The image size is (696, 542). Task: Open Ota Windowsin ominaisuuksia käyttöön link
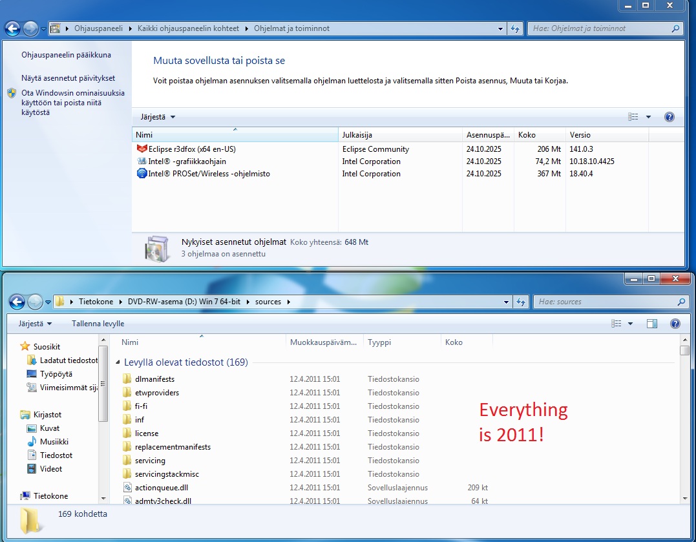[x=73, y=103]
